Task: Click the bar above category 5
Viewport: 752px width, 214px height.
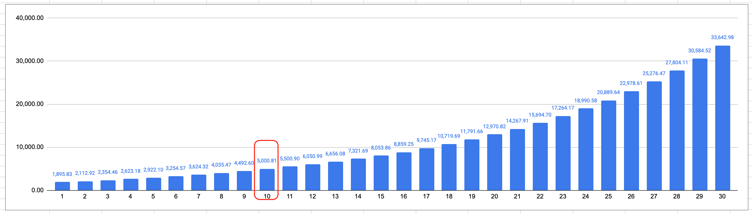Action: (154, 184)
